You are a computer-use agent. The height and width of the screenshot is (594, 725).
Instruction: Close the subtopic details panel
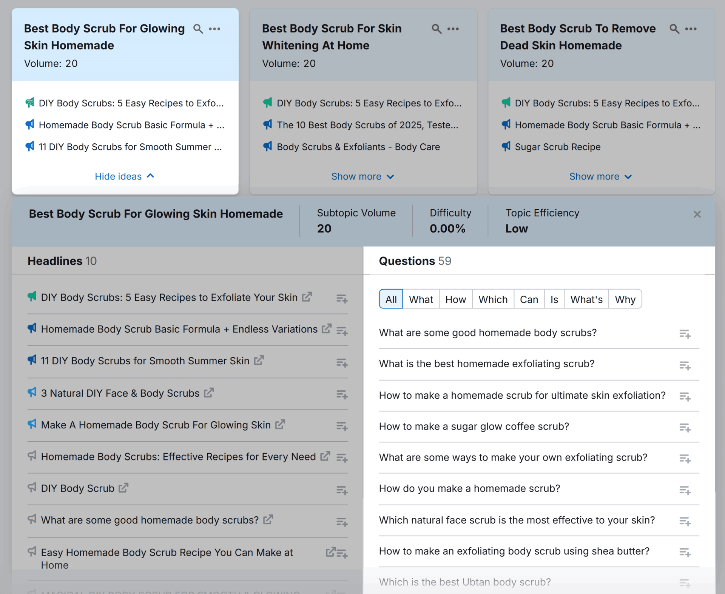697,214
